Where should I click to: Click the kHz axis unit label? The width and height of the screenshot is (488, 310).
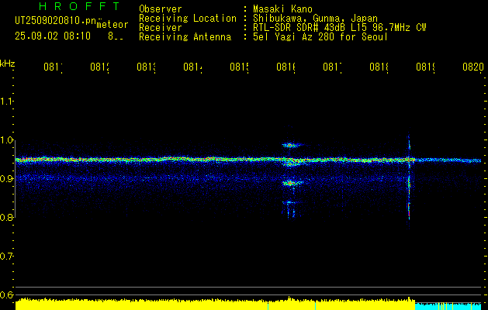click(x=7, y=64)
